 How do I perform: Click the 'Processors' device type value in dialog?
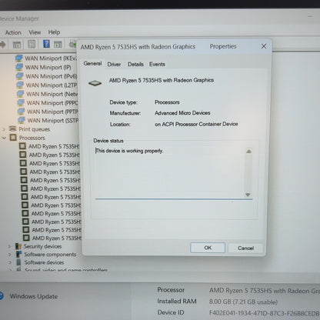click(x=167, y=102)
